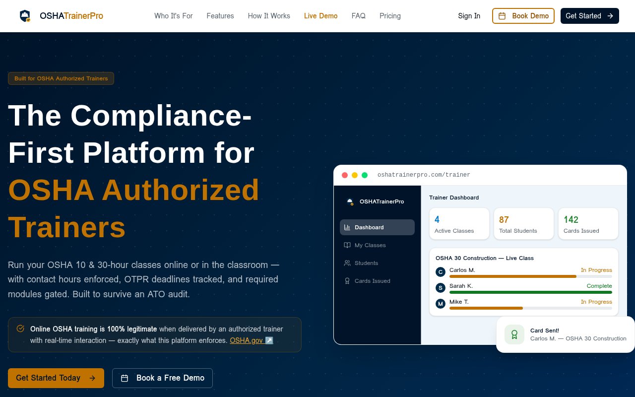Click the mockup URL oshatrainerpro.com/trainer

tap(424, 175)
